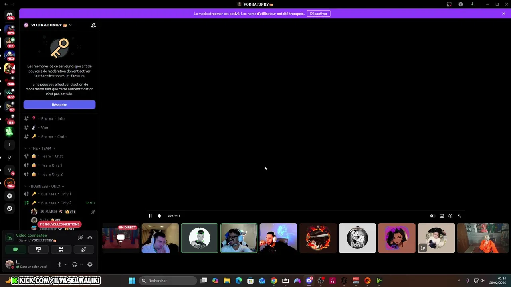Viewport: 511px width, 287px height.
Task: Click the title bar inbox icon
Action: tap(449, 4)
